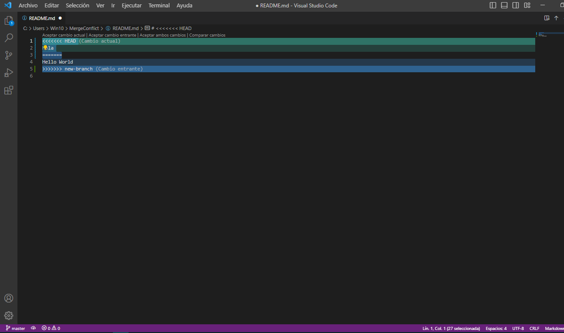Select the Run and Debug icon
Image resolution: width=564 pixels, height=333 pixels.
click(x=9, y=72)
